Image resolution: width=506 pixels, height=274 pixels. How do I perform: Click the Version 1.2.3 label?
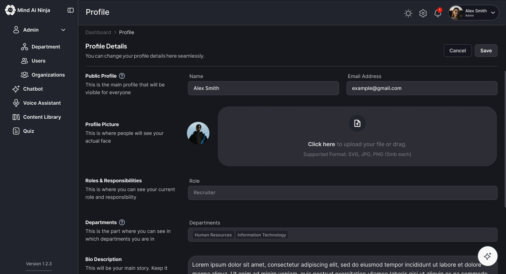[39, 264]
